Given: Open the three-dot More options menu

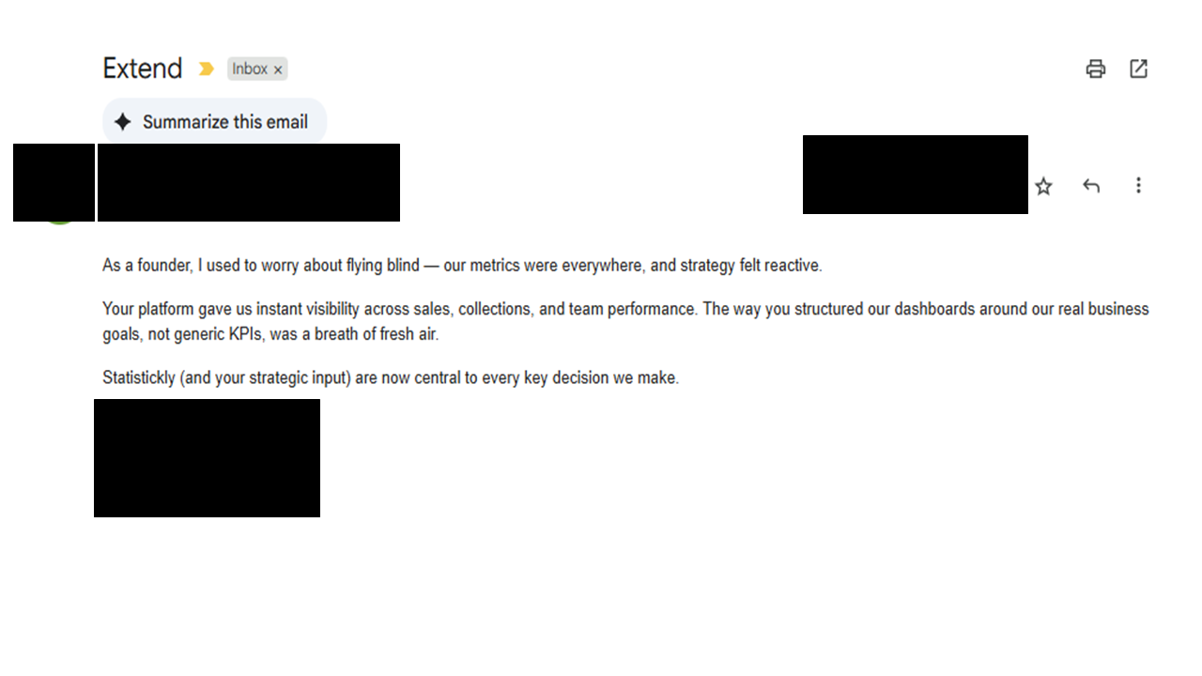Looking at the screenshot, I should [x=1138, y=186].
